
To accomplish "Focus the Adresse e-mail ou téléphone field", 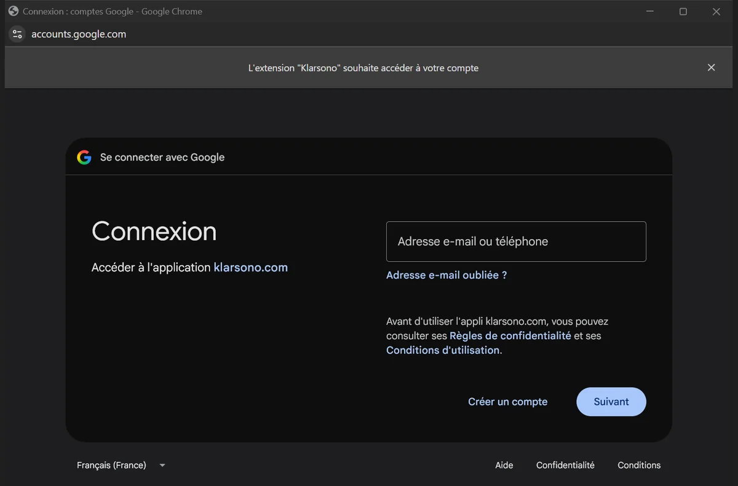I will click(516, 241).
